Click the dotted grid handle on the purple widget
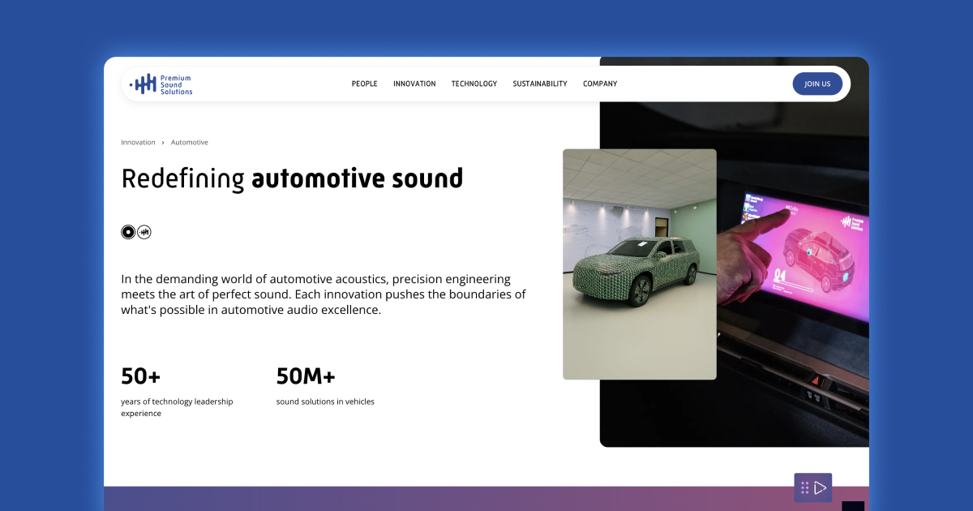 click(x=805, y=487)
